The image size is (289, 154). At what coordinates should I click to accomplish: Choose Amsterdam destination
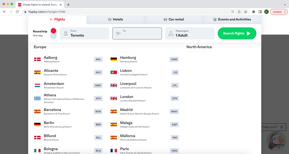pyautogui.click(x=68, y=85)
